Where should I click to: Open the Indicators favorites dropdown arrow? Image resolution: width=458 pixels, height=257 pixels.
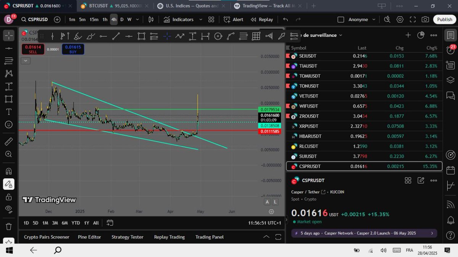coord(201,19)
